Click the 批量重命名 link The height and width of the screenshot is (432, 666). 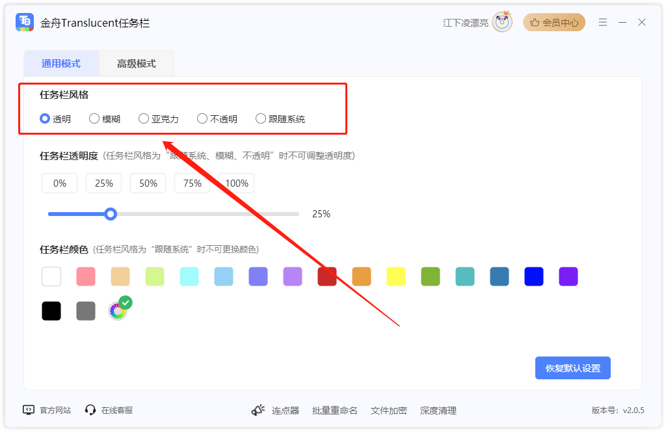tap(334, 411)
